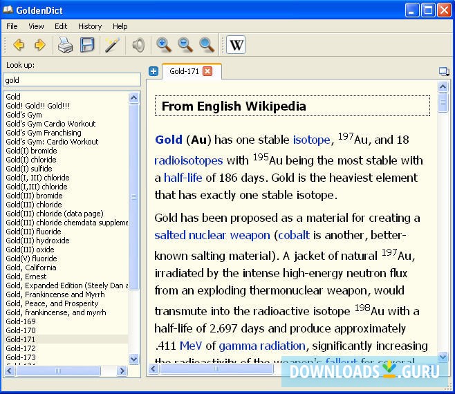Click the word list vertical scrollbar thumb
Image resolution: width=455 pixels, height=394 pixels.
(133, 196)
